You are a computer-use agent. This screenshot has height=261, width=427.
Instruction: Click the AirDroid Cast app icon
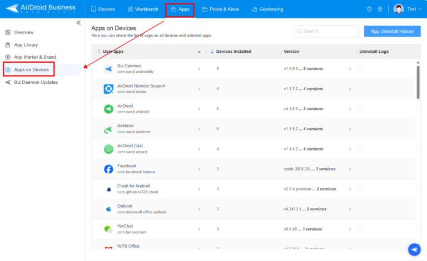coord(108,149)
